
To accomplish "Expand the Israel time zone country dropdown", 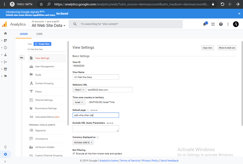I will [79, 102].
